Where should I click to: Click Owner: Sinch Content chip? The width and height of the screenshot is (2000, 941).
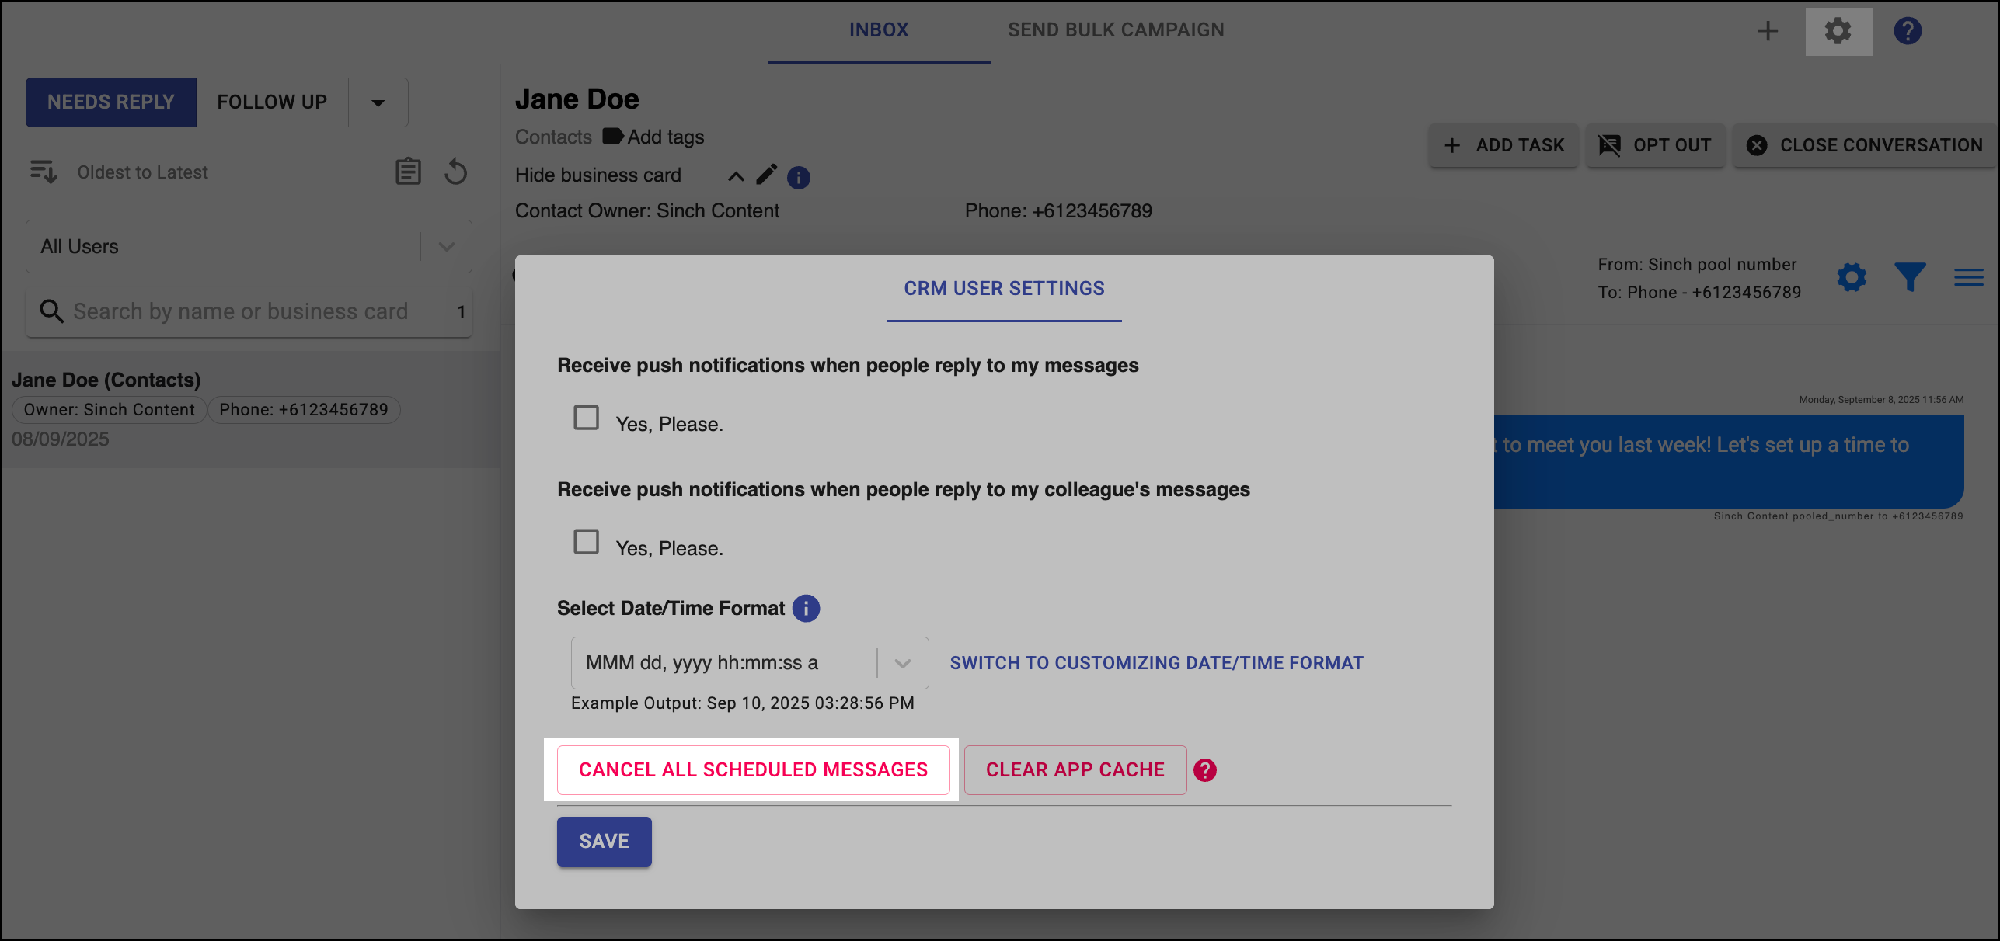(x=109, y=410)
